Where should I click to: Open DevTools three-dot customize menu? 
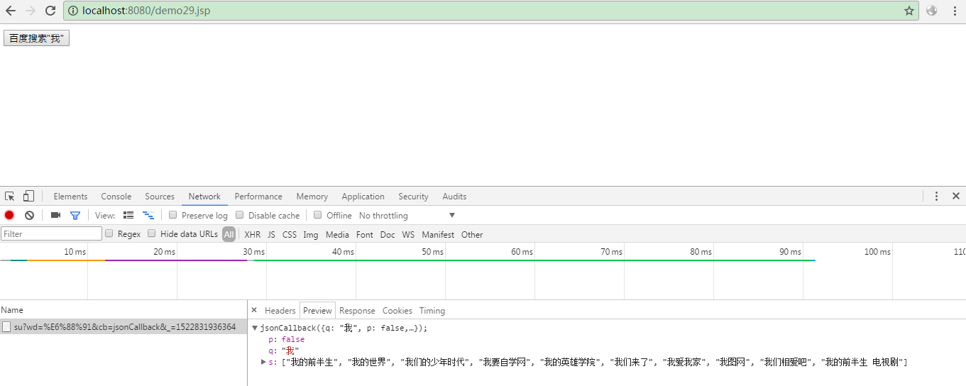coord(936,197)
